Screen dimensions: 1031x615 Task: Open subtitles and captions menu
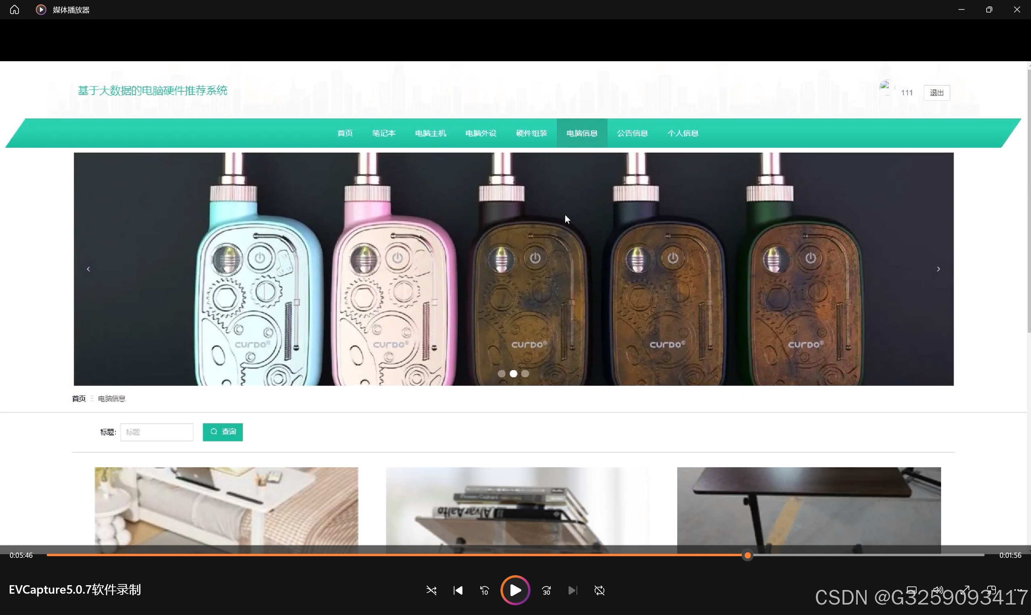[x=911, y=590]
